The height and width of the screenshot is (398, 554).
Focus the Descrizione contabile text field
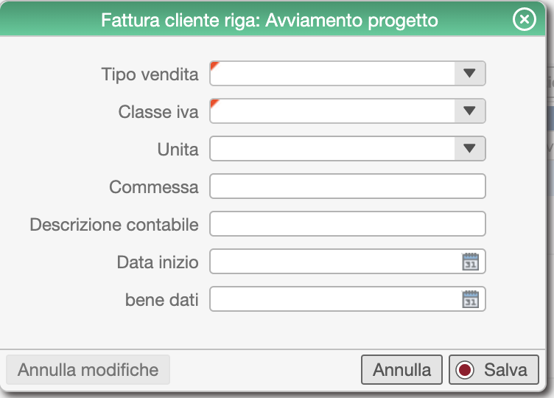(x=348, y=224)
